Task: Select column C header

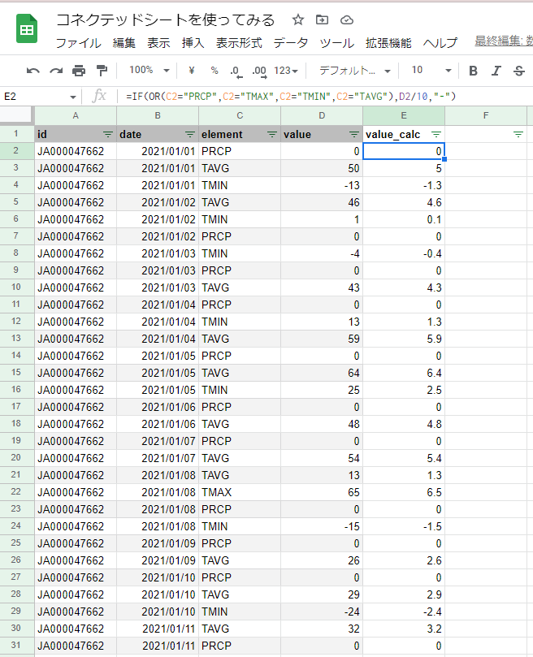Action: point(240,115)
